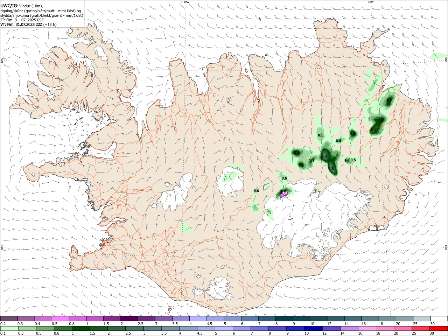The height and width of the screenshot is (336, 448).
Task: Select the VT valid time line reading 22Z
Action: (x=28, y=24)
